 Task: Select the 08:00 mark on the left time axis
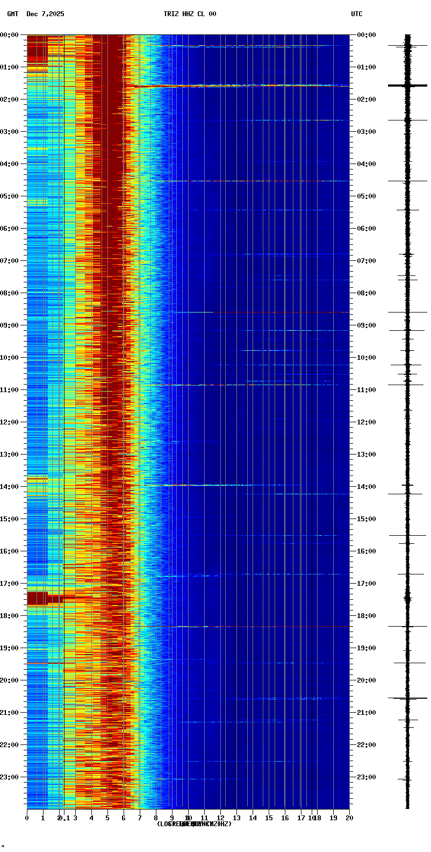click(x=10, y=293)
